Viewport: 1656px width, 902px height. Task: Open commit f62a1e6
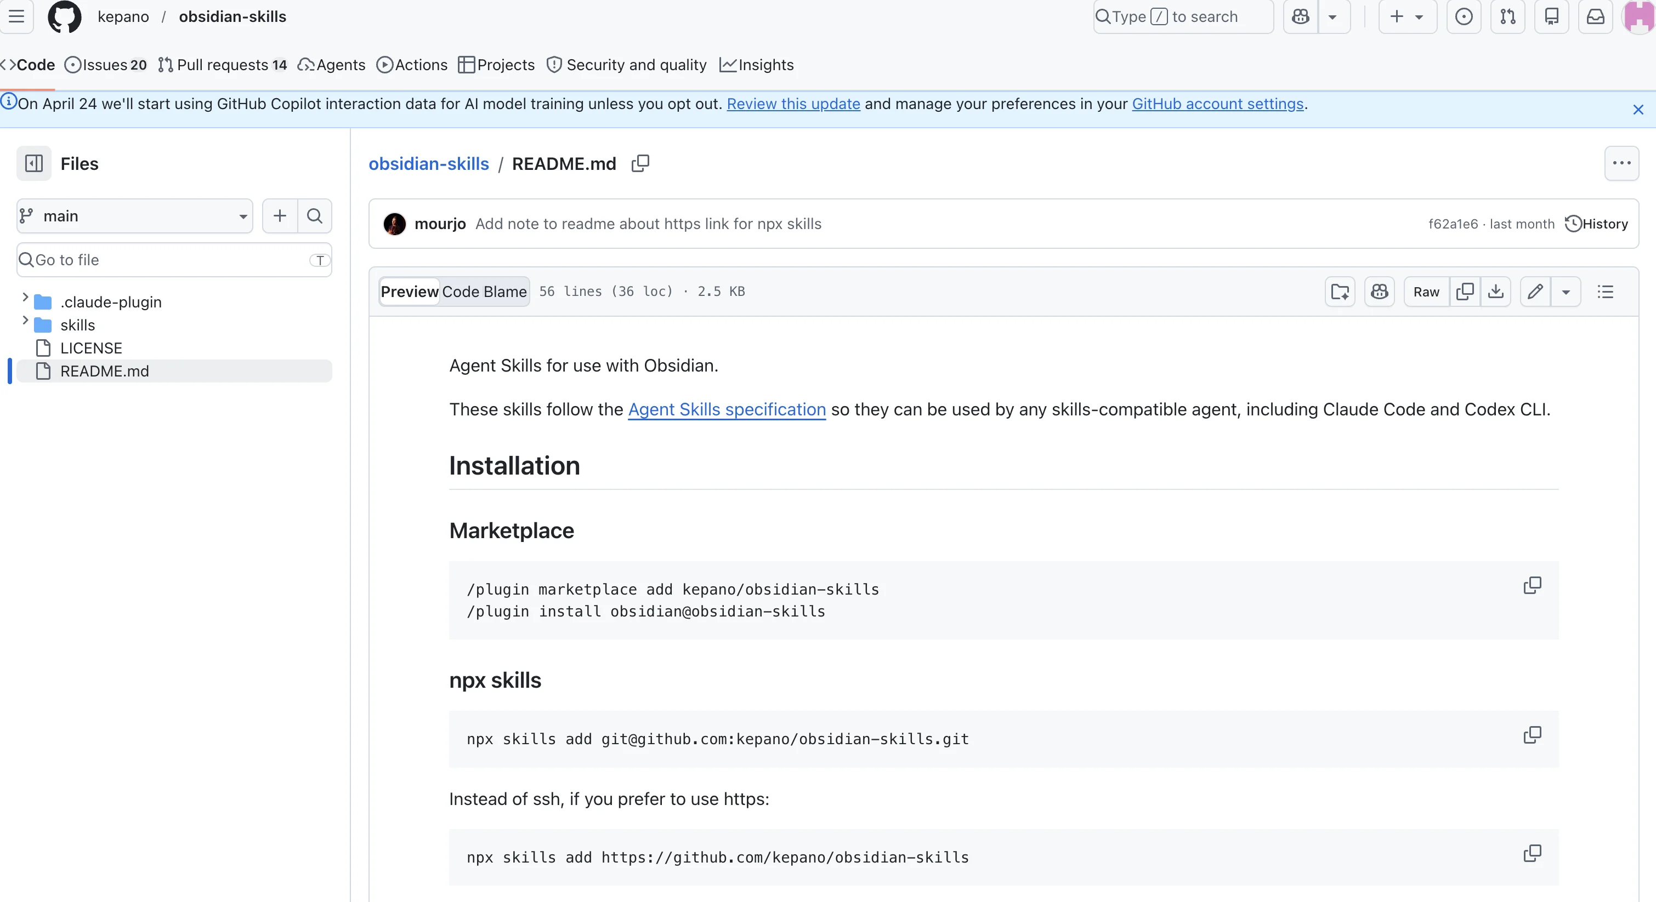point(1453,224)
